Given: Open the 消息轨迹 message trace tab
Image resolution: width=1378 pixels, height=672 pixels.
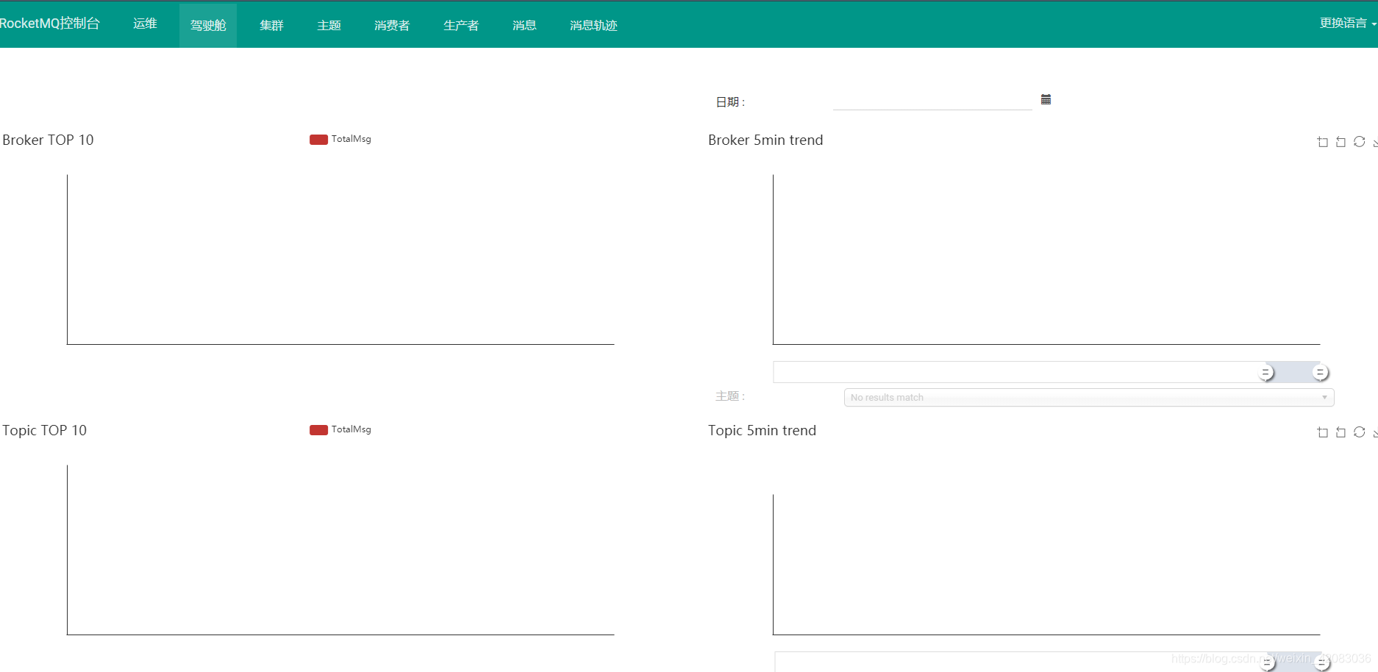Looking at the screenshot, I should coord(593,25).
